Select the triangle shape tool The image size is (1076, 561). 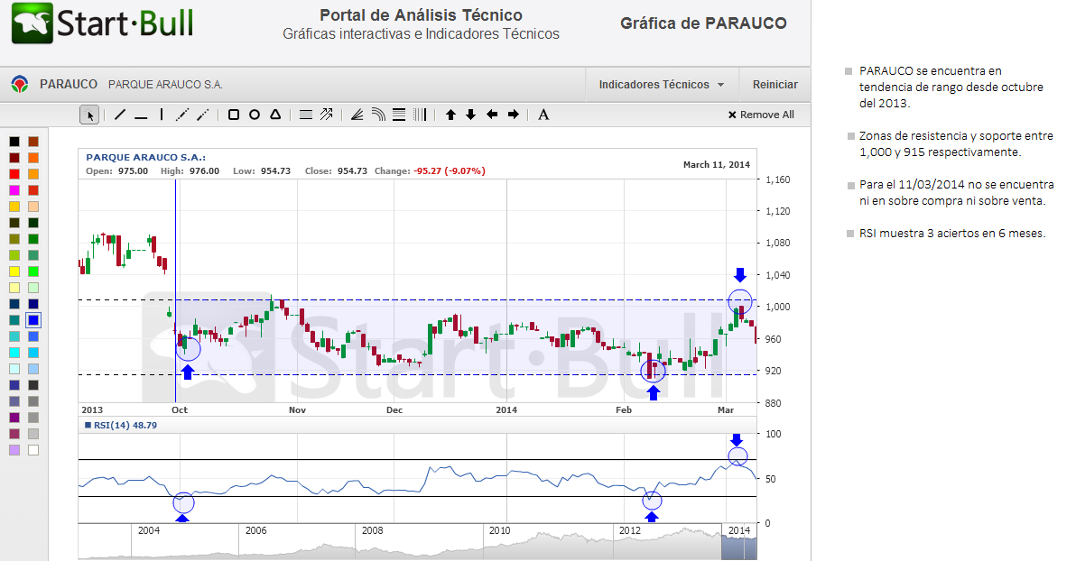pos(275,115)
